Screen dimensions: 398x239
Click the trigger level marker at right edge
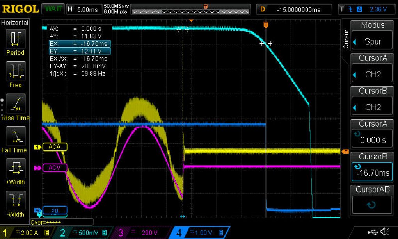point(345,152)
